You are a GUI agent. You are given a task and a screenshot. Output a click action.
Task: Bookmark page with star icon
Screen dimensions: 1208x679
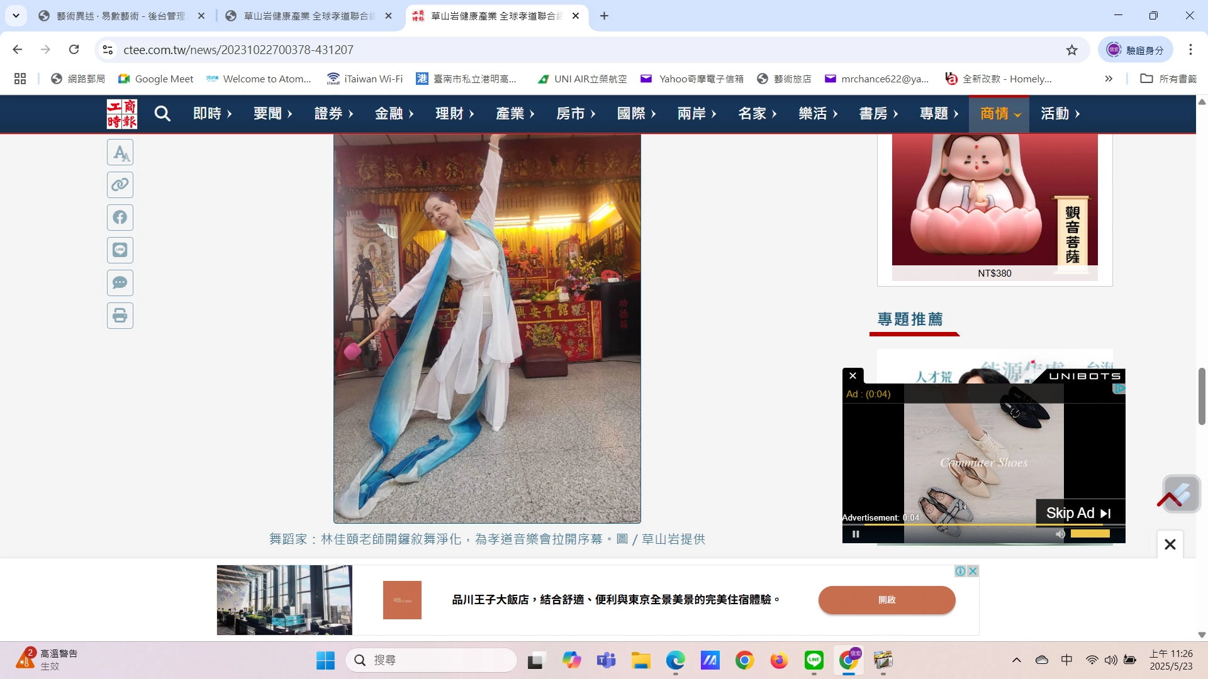coord(1071,50)
